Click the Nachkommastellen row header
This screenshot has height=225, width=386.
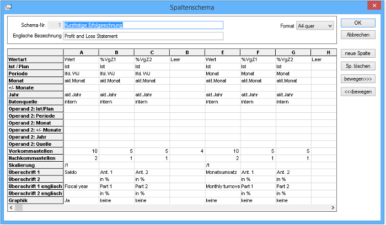(x=35, y=158)
